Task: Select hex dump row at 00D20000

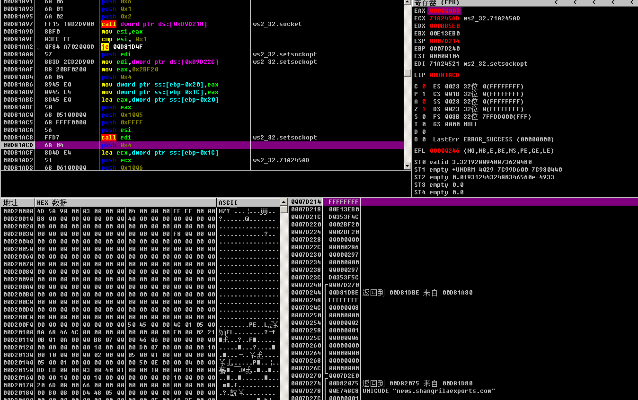Action: click(x=141, y=211)
